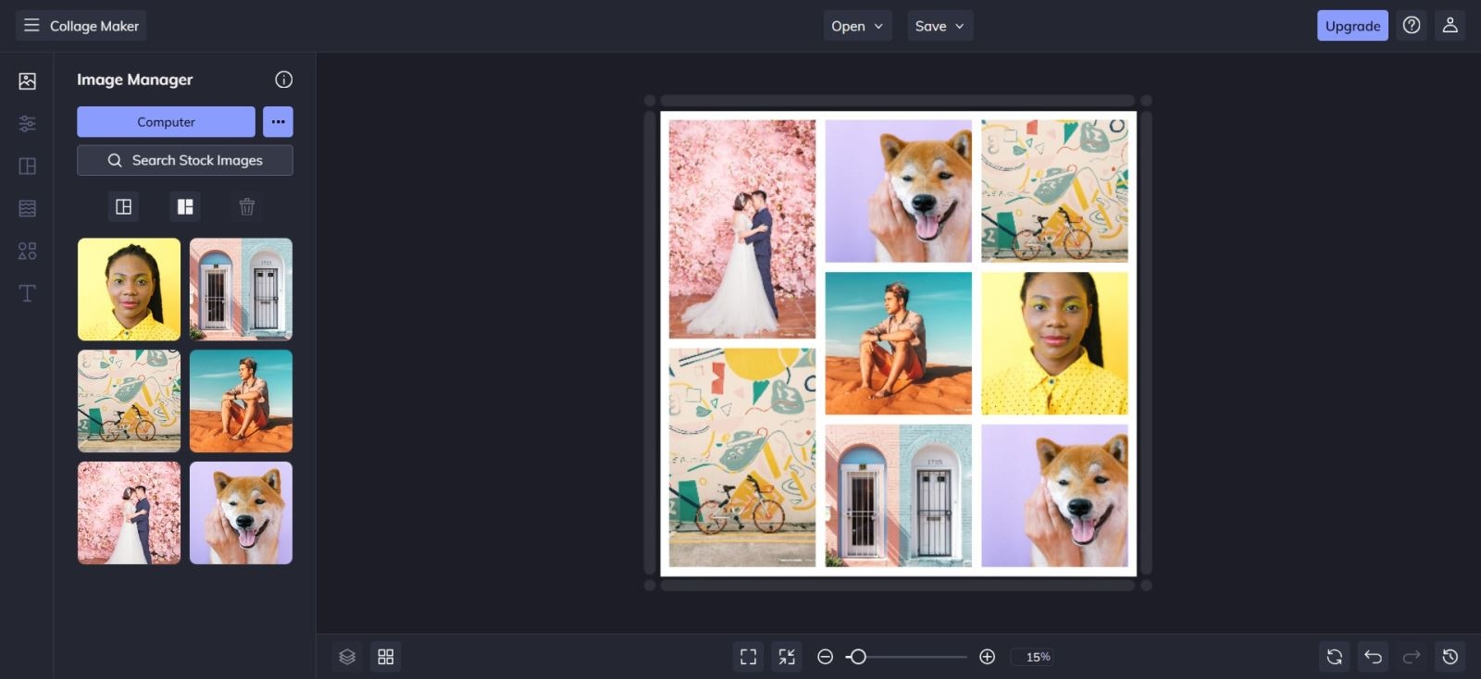Open the history clock icon
The image size is (1481, 679).
1450,657
